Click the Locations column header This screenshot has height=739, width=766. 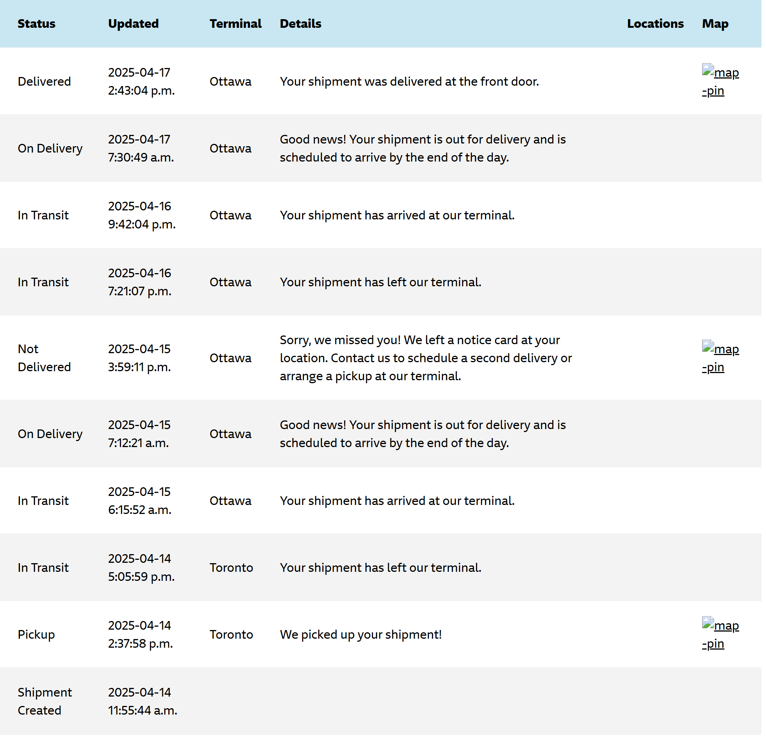pyautogui.click(x=656, y=24)
